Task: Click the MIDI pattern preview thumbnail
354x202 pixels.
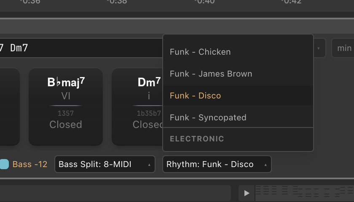Action: (x=304, y=193)
